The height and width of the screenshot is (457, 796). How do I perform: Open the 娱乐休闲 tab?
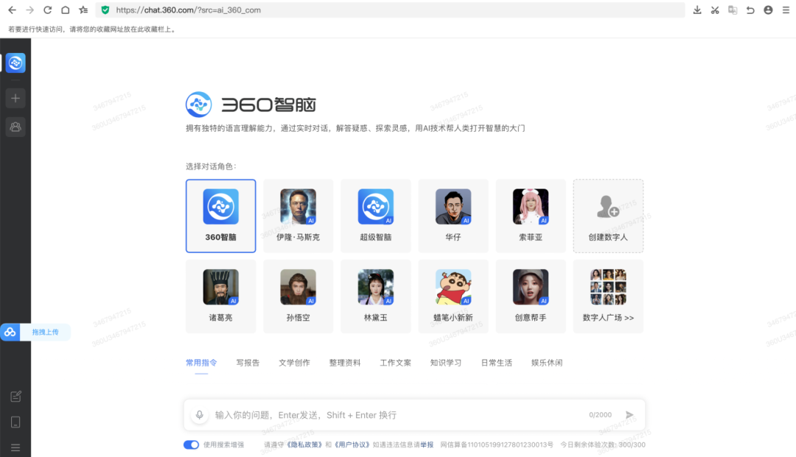pos(547,363)
